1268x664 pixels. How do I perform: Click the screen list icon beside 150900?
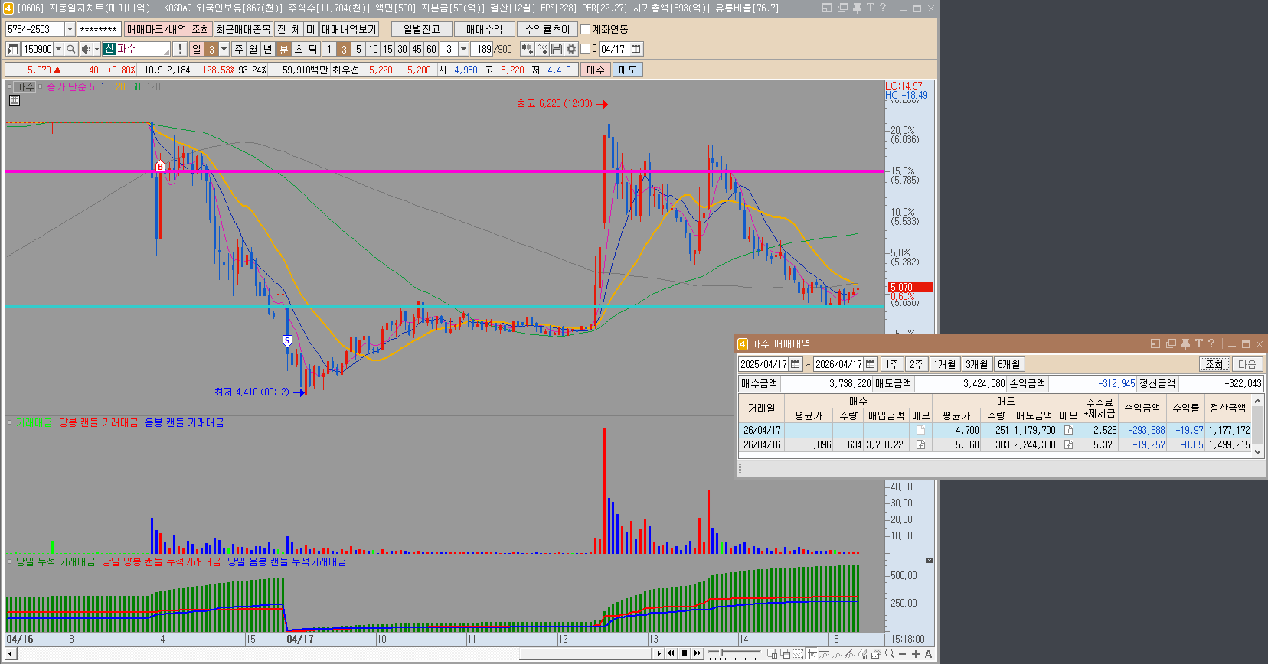[x=12, y=49]
